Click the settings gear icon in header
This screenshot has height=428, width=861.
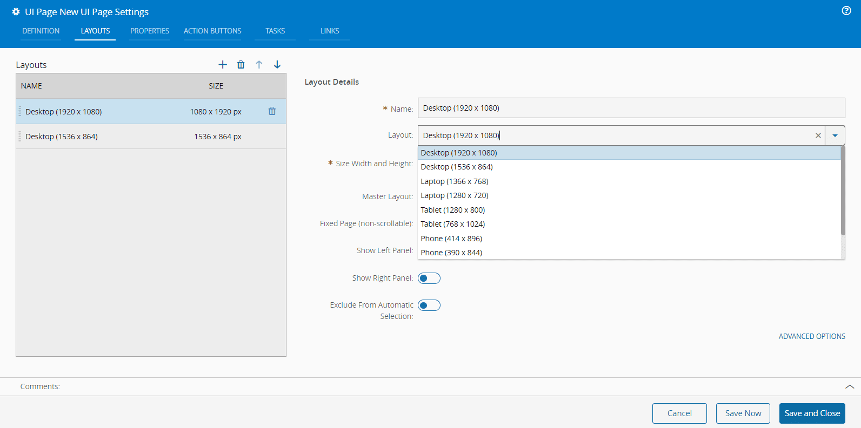(x=16, y=12)
